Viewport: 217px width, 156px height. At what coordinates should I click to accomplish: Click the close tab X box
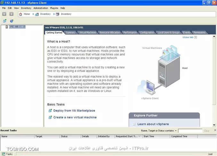coord(196,37)
